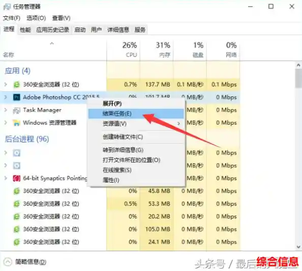Choose 打开文件所在的位置(O) menu item

[136, 160]
